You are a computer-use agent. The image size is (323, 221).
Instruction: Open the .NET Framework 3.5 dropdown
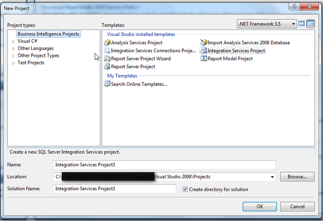tap(267, 24)
